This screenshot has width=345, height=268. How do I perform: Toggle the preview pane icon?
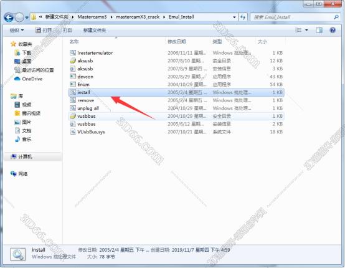coord(319,30)
